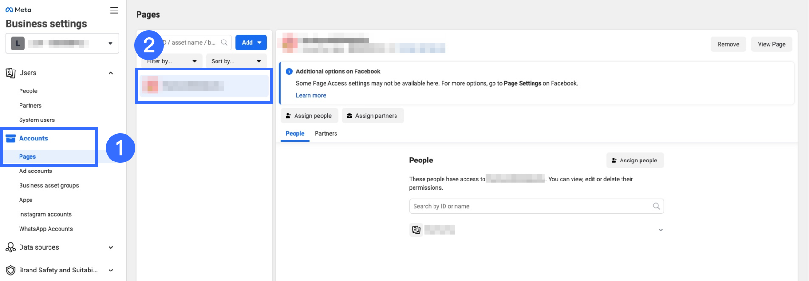Switch to the Partners tab
The height and width of the screenshot is (281, 809).
point(326,134)
